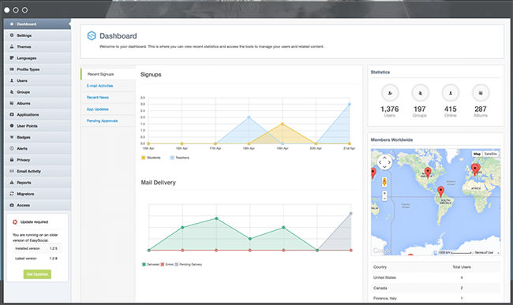Open Profile Types icon in sidebar
This screenshot has height=305, width=513.
pos(12,69)
